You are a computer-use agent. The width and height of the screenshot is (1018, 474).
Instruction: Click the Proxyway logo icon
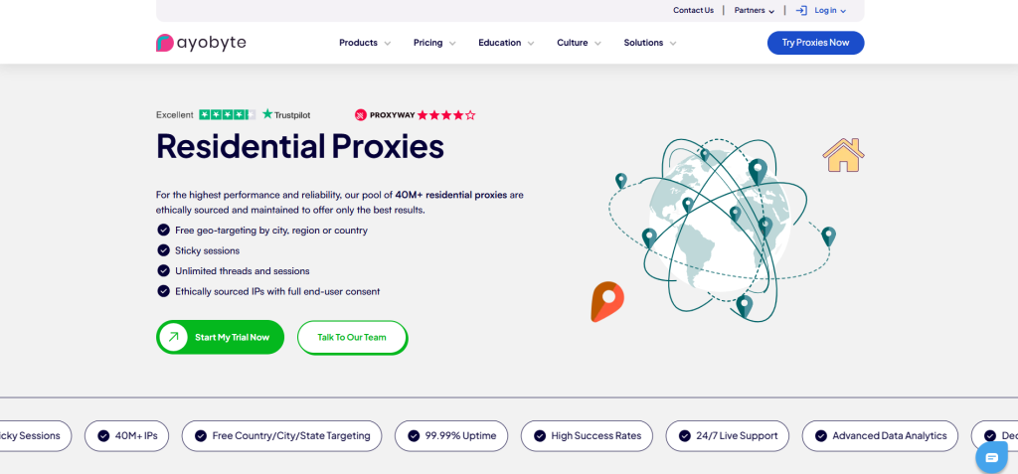[x=361, y=115]
